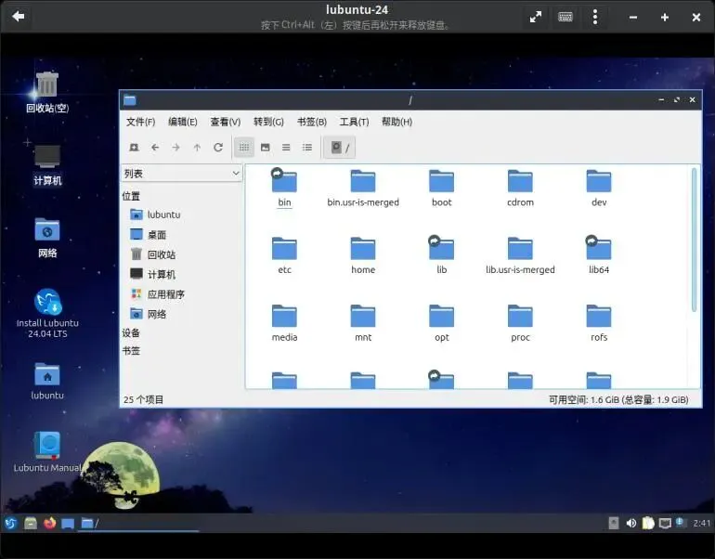The width and height of the screenshot is (715, 559).
Task: Open the 书签(B) menu
Action: pos(312,122)
